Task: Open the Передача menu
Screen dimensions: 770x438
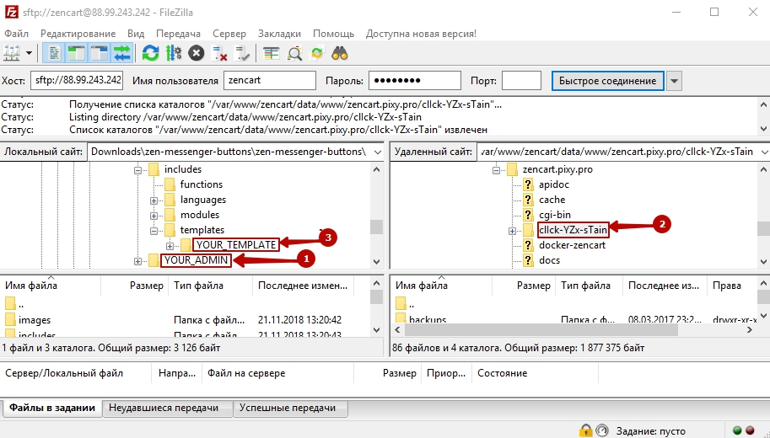Action: tap(178, 34)
